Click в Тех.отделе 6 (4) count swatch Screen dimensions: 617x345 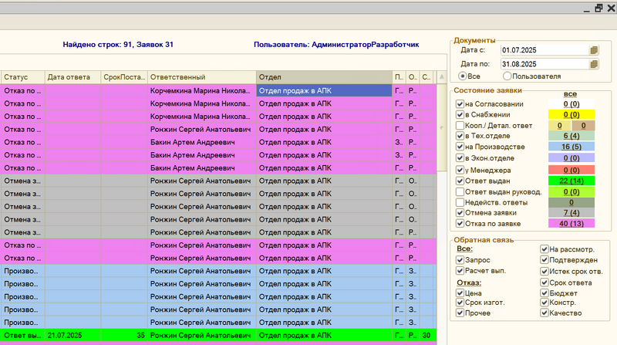coord(571,136)
